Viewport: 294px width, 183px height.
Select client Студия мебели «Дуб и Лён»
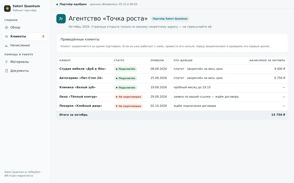click(82, 69)
